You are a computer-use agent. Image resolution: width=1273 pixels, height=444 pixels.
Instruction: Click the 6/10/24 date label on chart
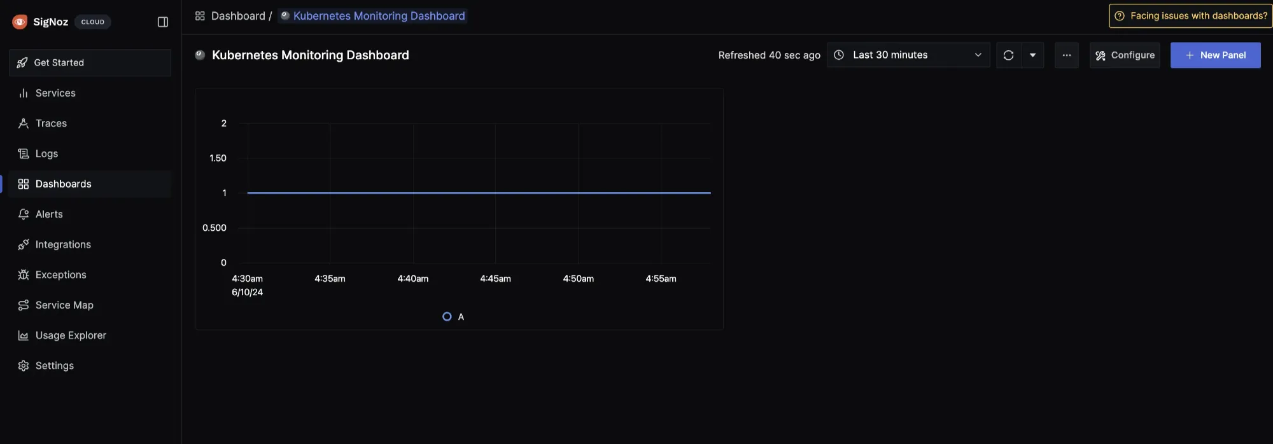click(x=247, y=292)
